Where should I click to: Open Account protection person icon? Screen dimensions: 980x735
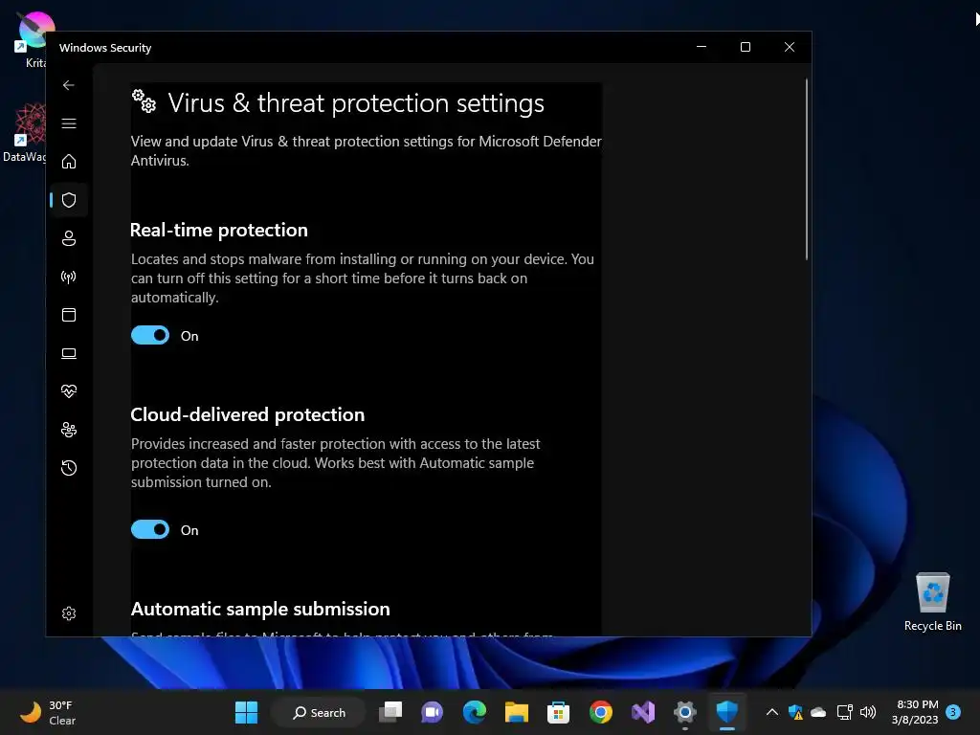coord(69,238)
